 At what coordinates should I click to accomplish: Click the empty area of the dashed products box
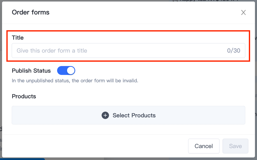coord(197,115)
